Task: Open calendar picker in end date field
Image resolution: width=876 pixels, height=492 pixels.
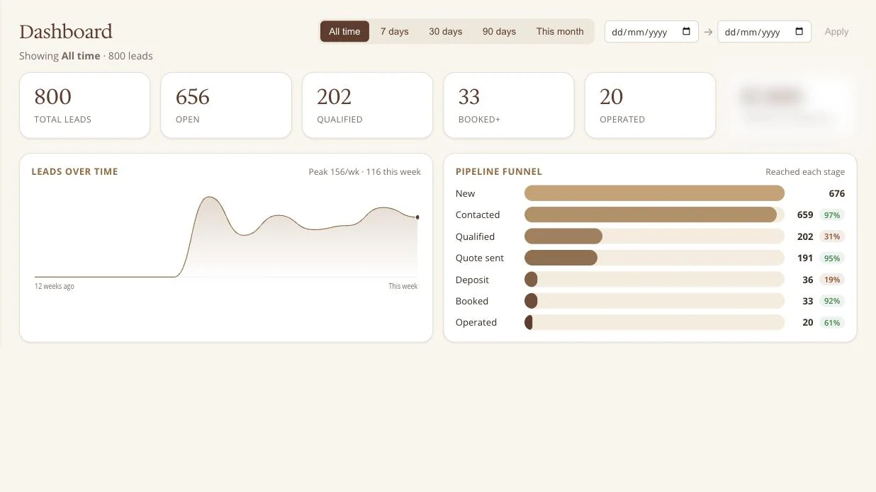Action: tap(799, 32)
